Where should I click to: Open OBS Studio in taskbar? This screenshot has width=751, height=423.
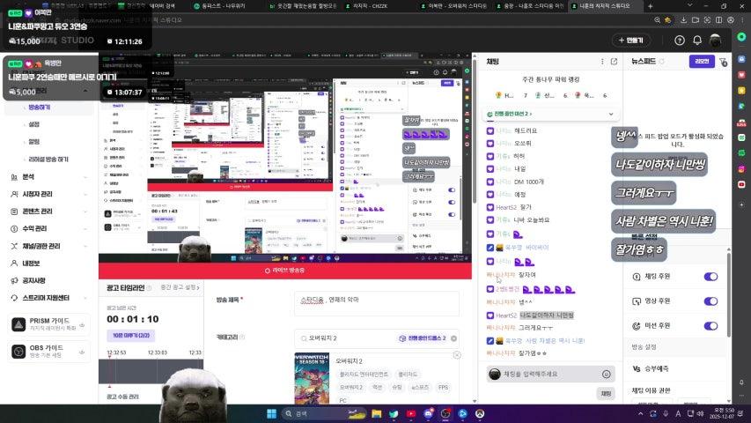pyautogui.click(x=445, y=413)
